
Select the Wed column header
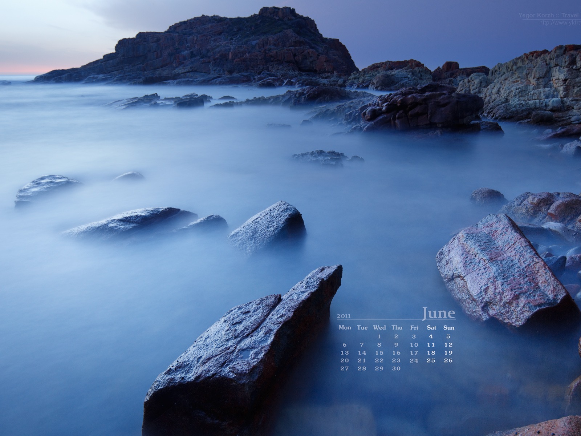(379, 327)
